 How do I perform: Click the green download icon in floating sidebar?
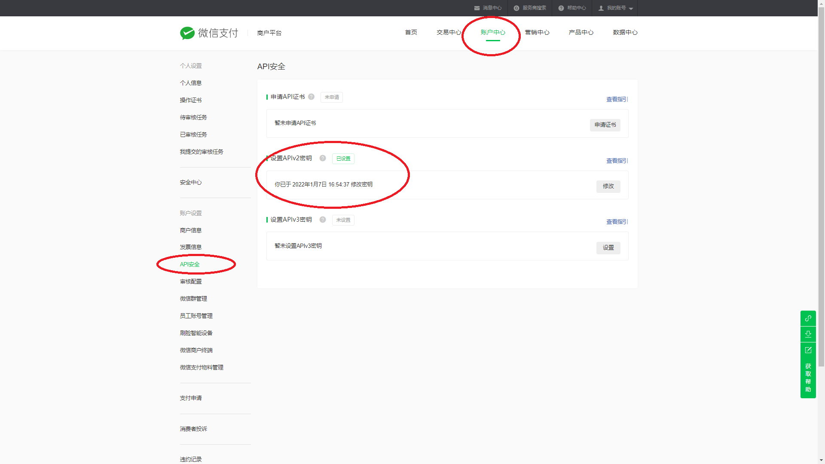click(x=808, y=334)
